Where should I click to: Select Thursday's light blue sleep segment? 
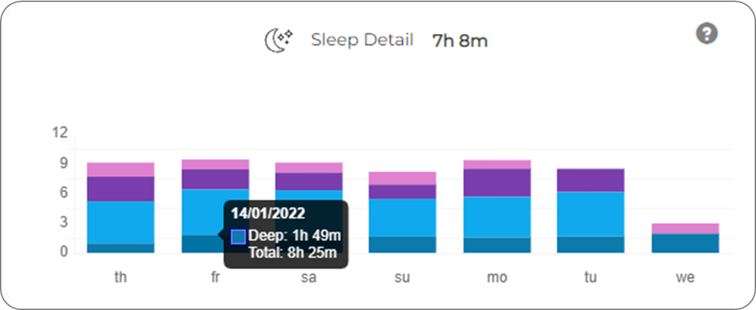[121, 223]
